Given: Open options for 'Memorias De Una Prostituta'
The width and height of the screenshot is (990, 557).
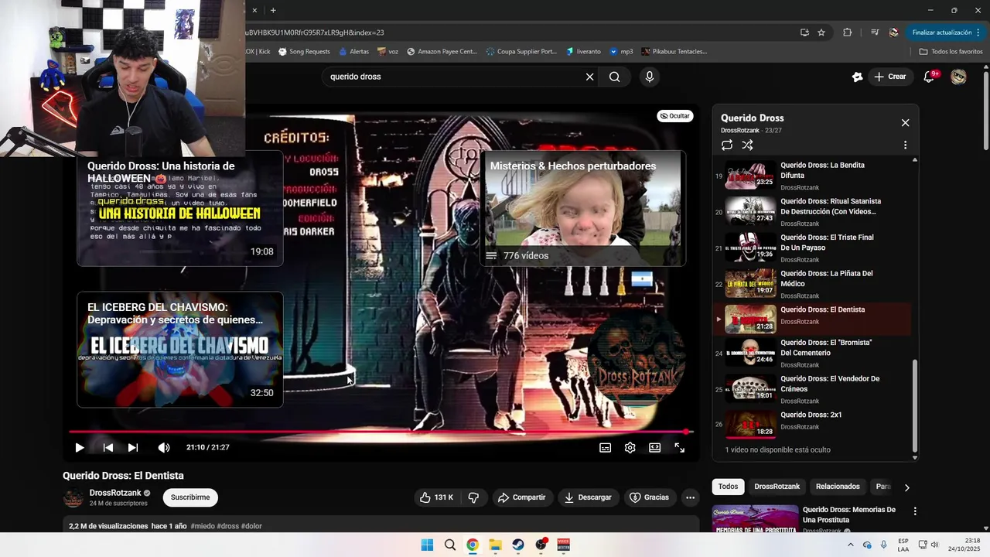Looking at the screenshot, I should click(x=915, y=511).
